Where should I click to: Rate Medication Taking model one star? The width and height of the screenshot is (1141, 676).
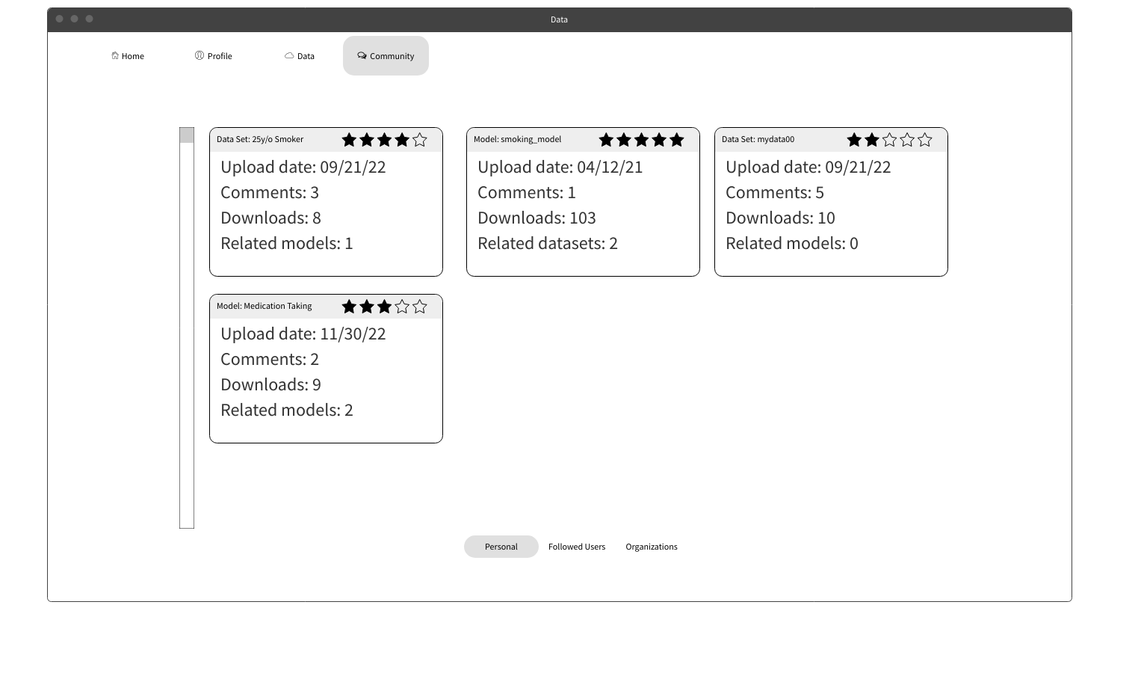(349, 307)
